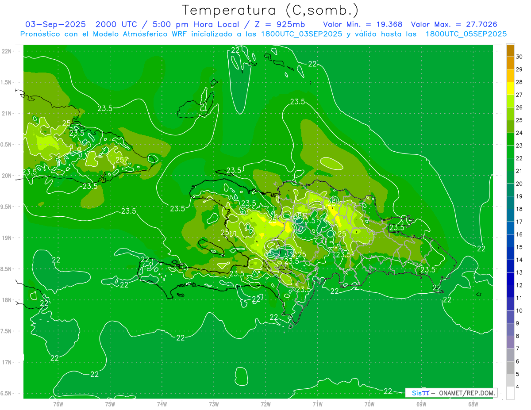Pick the gold swatch between 28 and 29
This screenshot has height=410, width=531.
point(510,76)
